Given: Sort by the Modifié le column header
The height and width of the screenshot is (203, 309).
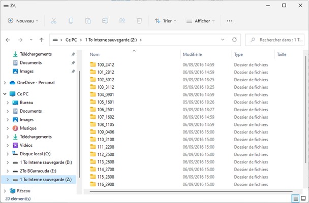Looking at the screenshot, I should pyautogui.click(x=193, y=54).
